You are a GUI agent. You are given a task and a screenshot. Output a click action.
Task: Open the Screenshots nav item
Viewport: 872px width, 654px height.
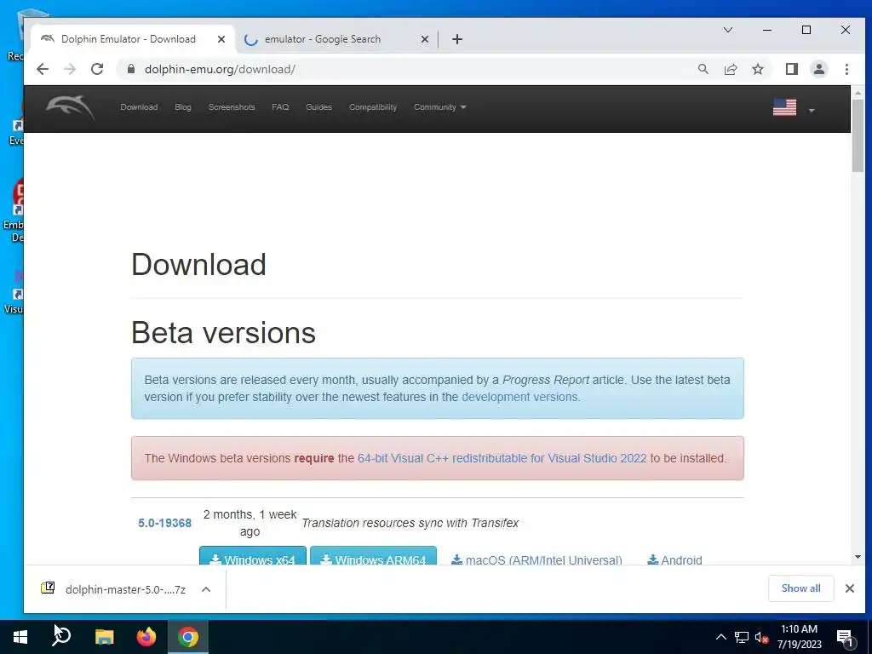(232, 107)
